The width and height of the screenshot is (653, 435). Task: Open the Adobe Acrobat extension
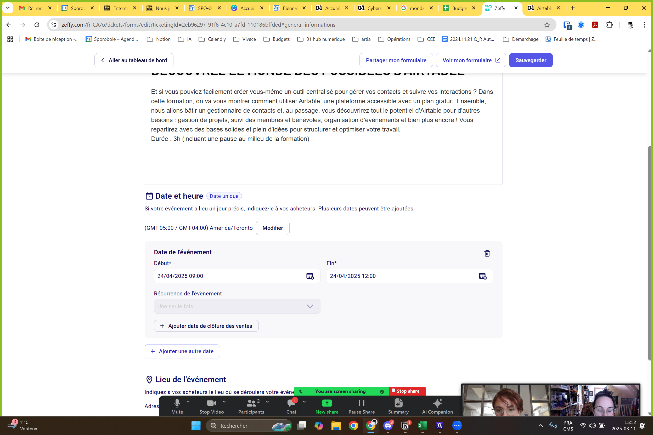(x=595, y=25)
